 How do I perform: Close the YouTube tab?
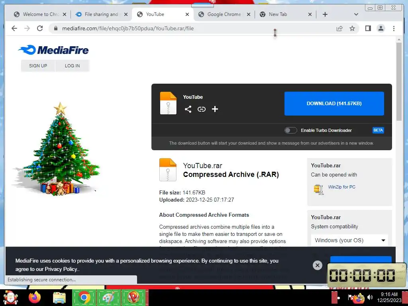pos(187,14)
